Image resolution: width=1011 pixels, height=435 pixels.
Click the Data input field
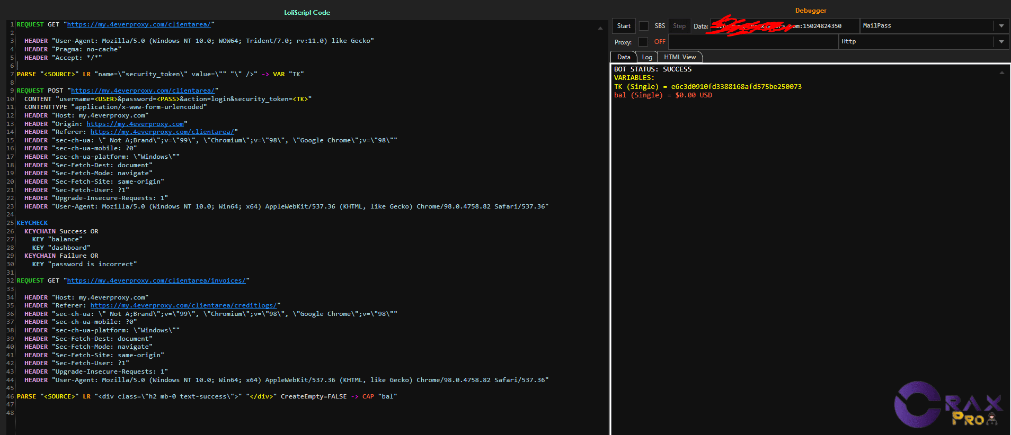click(x=784, y=26)
